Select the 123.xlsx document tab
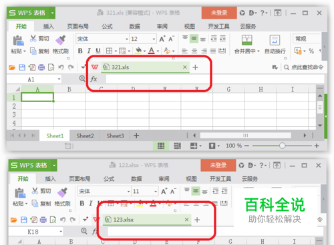 pyautogui.click(x=147, y=220)
